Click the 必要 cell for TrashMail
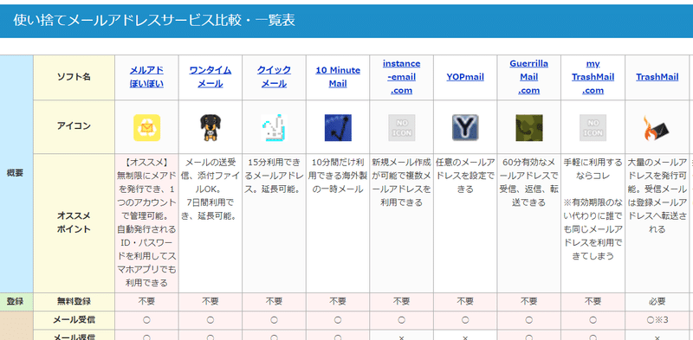693x340 pixels. tap(657, 302)
